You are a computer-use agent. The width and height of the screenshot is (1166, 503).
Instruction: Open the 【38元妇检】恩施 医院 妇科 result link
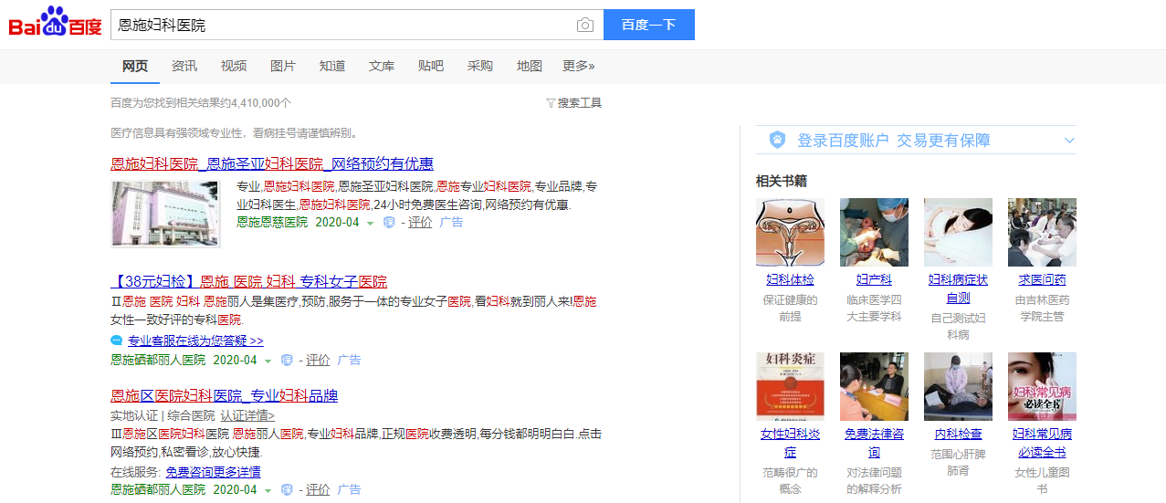coord(247,281)
